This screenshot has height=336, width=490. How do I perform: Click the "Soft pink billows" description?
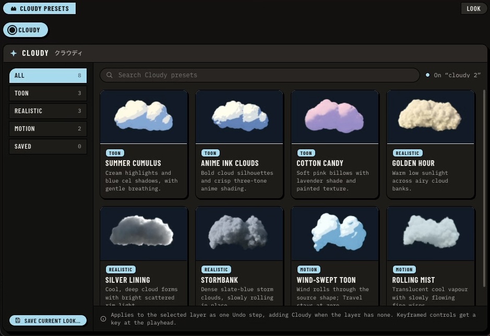332,181
